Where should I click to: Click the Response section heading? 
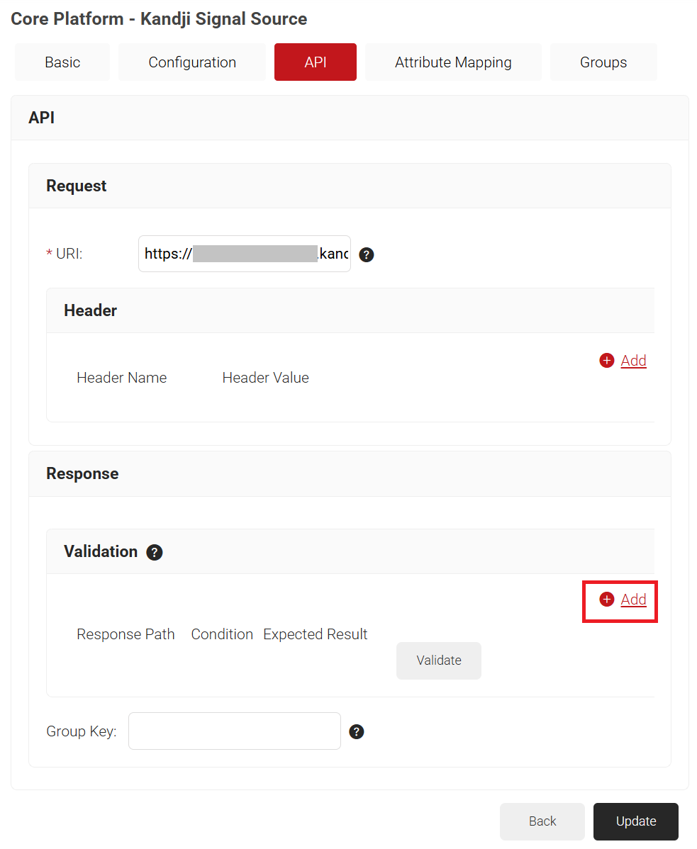pos(82,474)
